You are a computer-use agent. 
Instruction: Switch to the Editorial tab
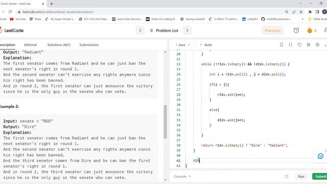[31, 45]
